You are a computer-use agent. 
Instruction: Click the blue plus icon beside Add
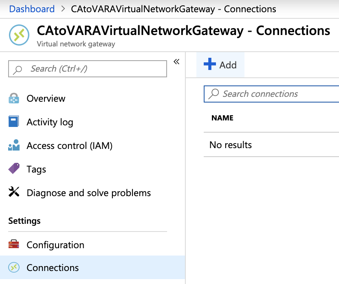(x=209, y=64)
